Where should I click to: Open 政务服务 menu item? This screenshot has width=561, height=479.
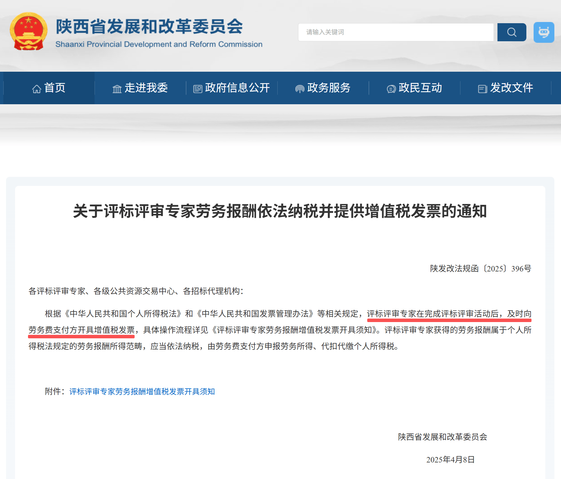point(329,88)
